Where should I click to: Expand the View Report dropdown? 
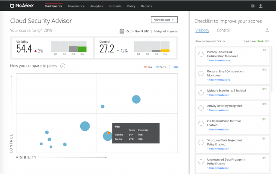[x=164, y=20]
